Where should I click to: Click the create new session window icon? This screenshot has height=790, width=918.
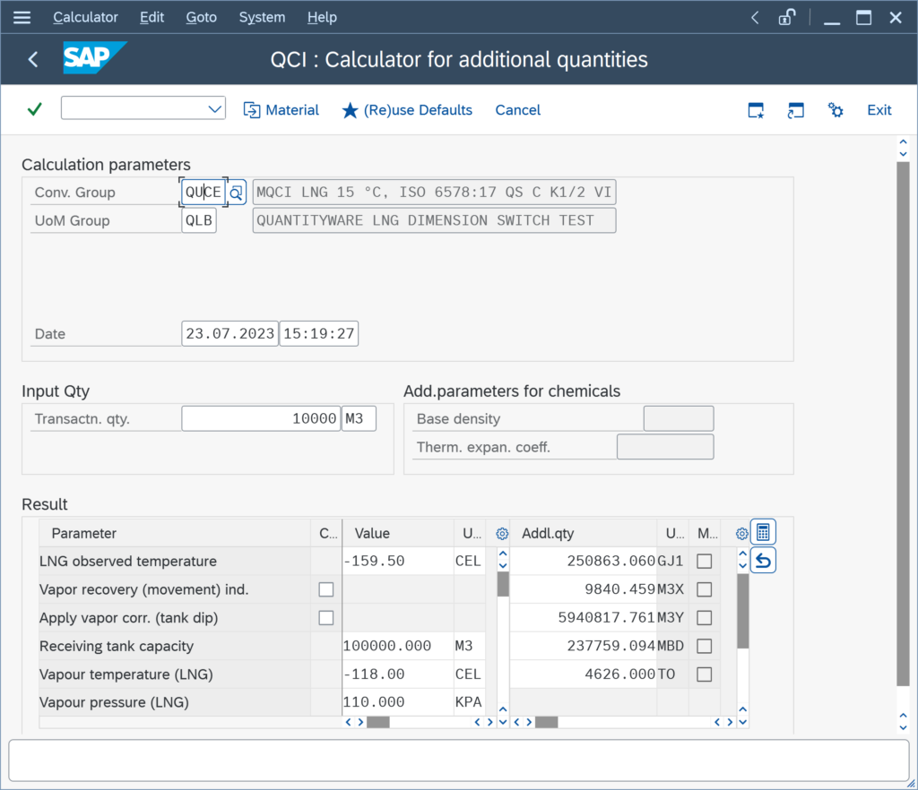pyautogui.click(x=756, y=110)
